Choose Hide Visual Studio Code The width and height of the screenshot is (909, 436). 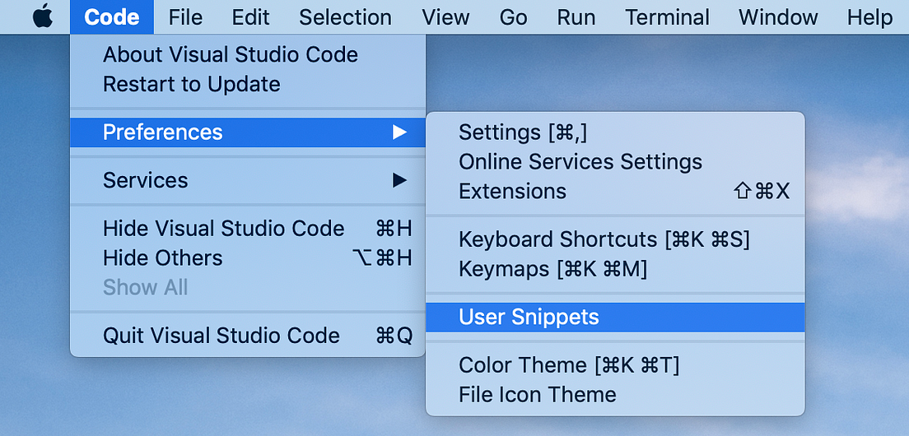pyautogui.click(x=248, y=229)
